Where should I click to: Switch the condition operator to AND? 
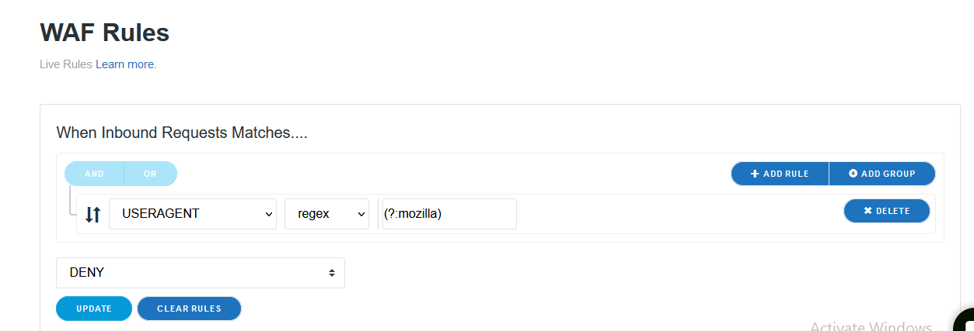click(94, 174)
